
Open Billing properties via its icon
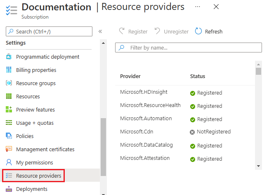[x=9, y=70]
